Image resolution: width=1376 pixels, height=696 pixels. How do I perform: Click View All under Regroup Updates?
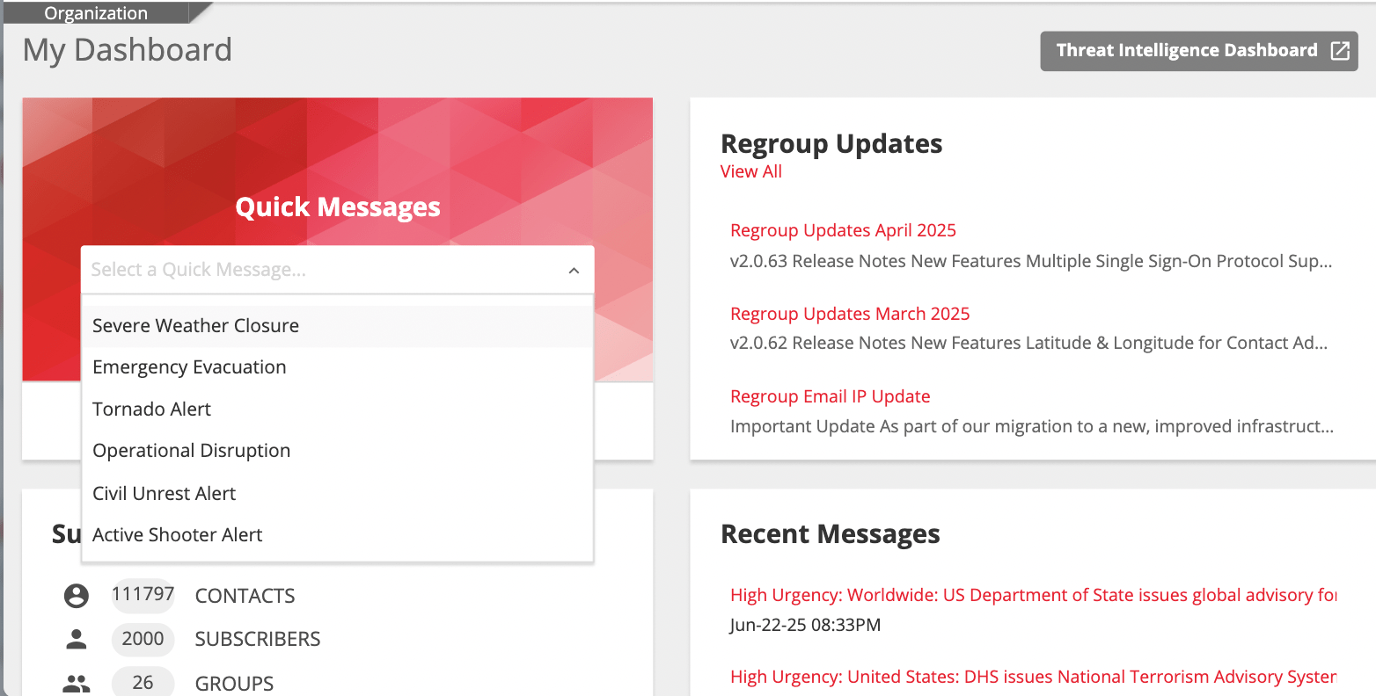(750, 172)
